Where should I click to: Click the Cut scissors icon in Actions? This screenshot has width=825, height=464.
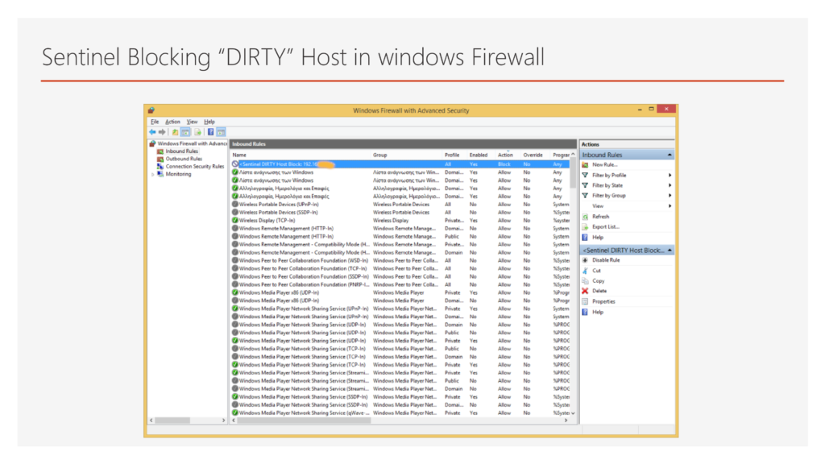585,271
